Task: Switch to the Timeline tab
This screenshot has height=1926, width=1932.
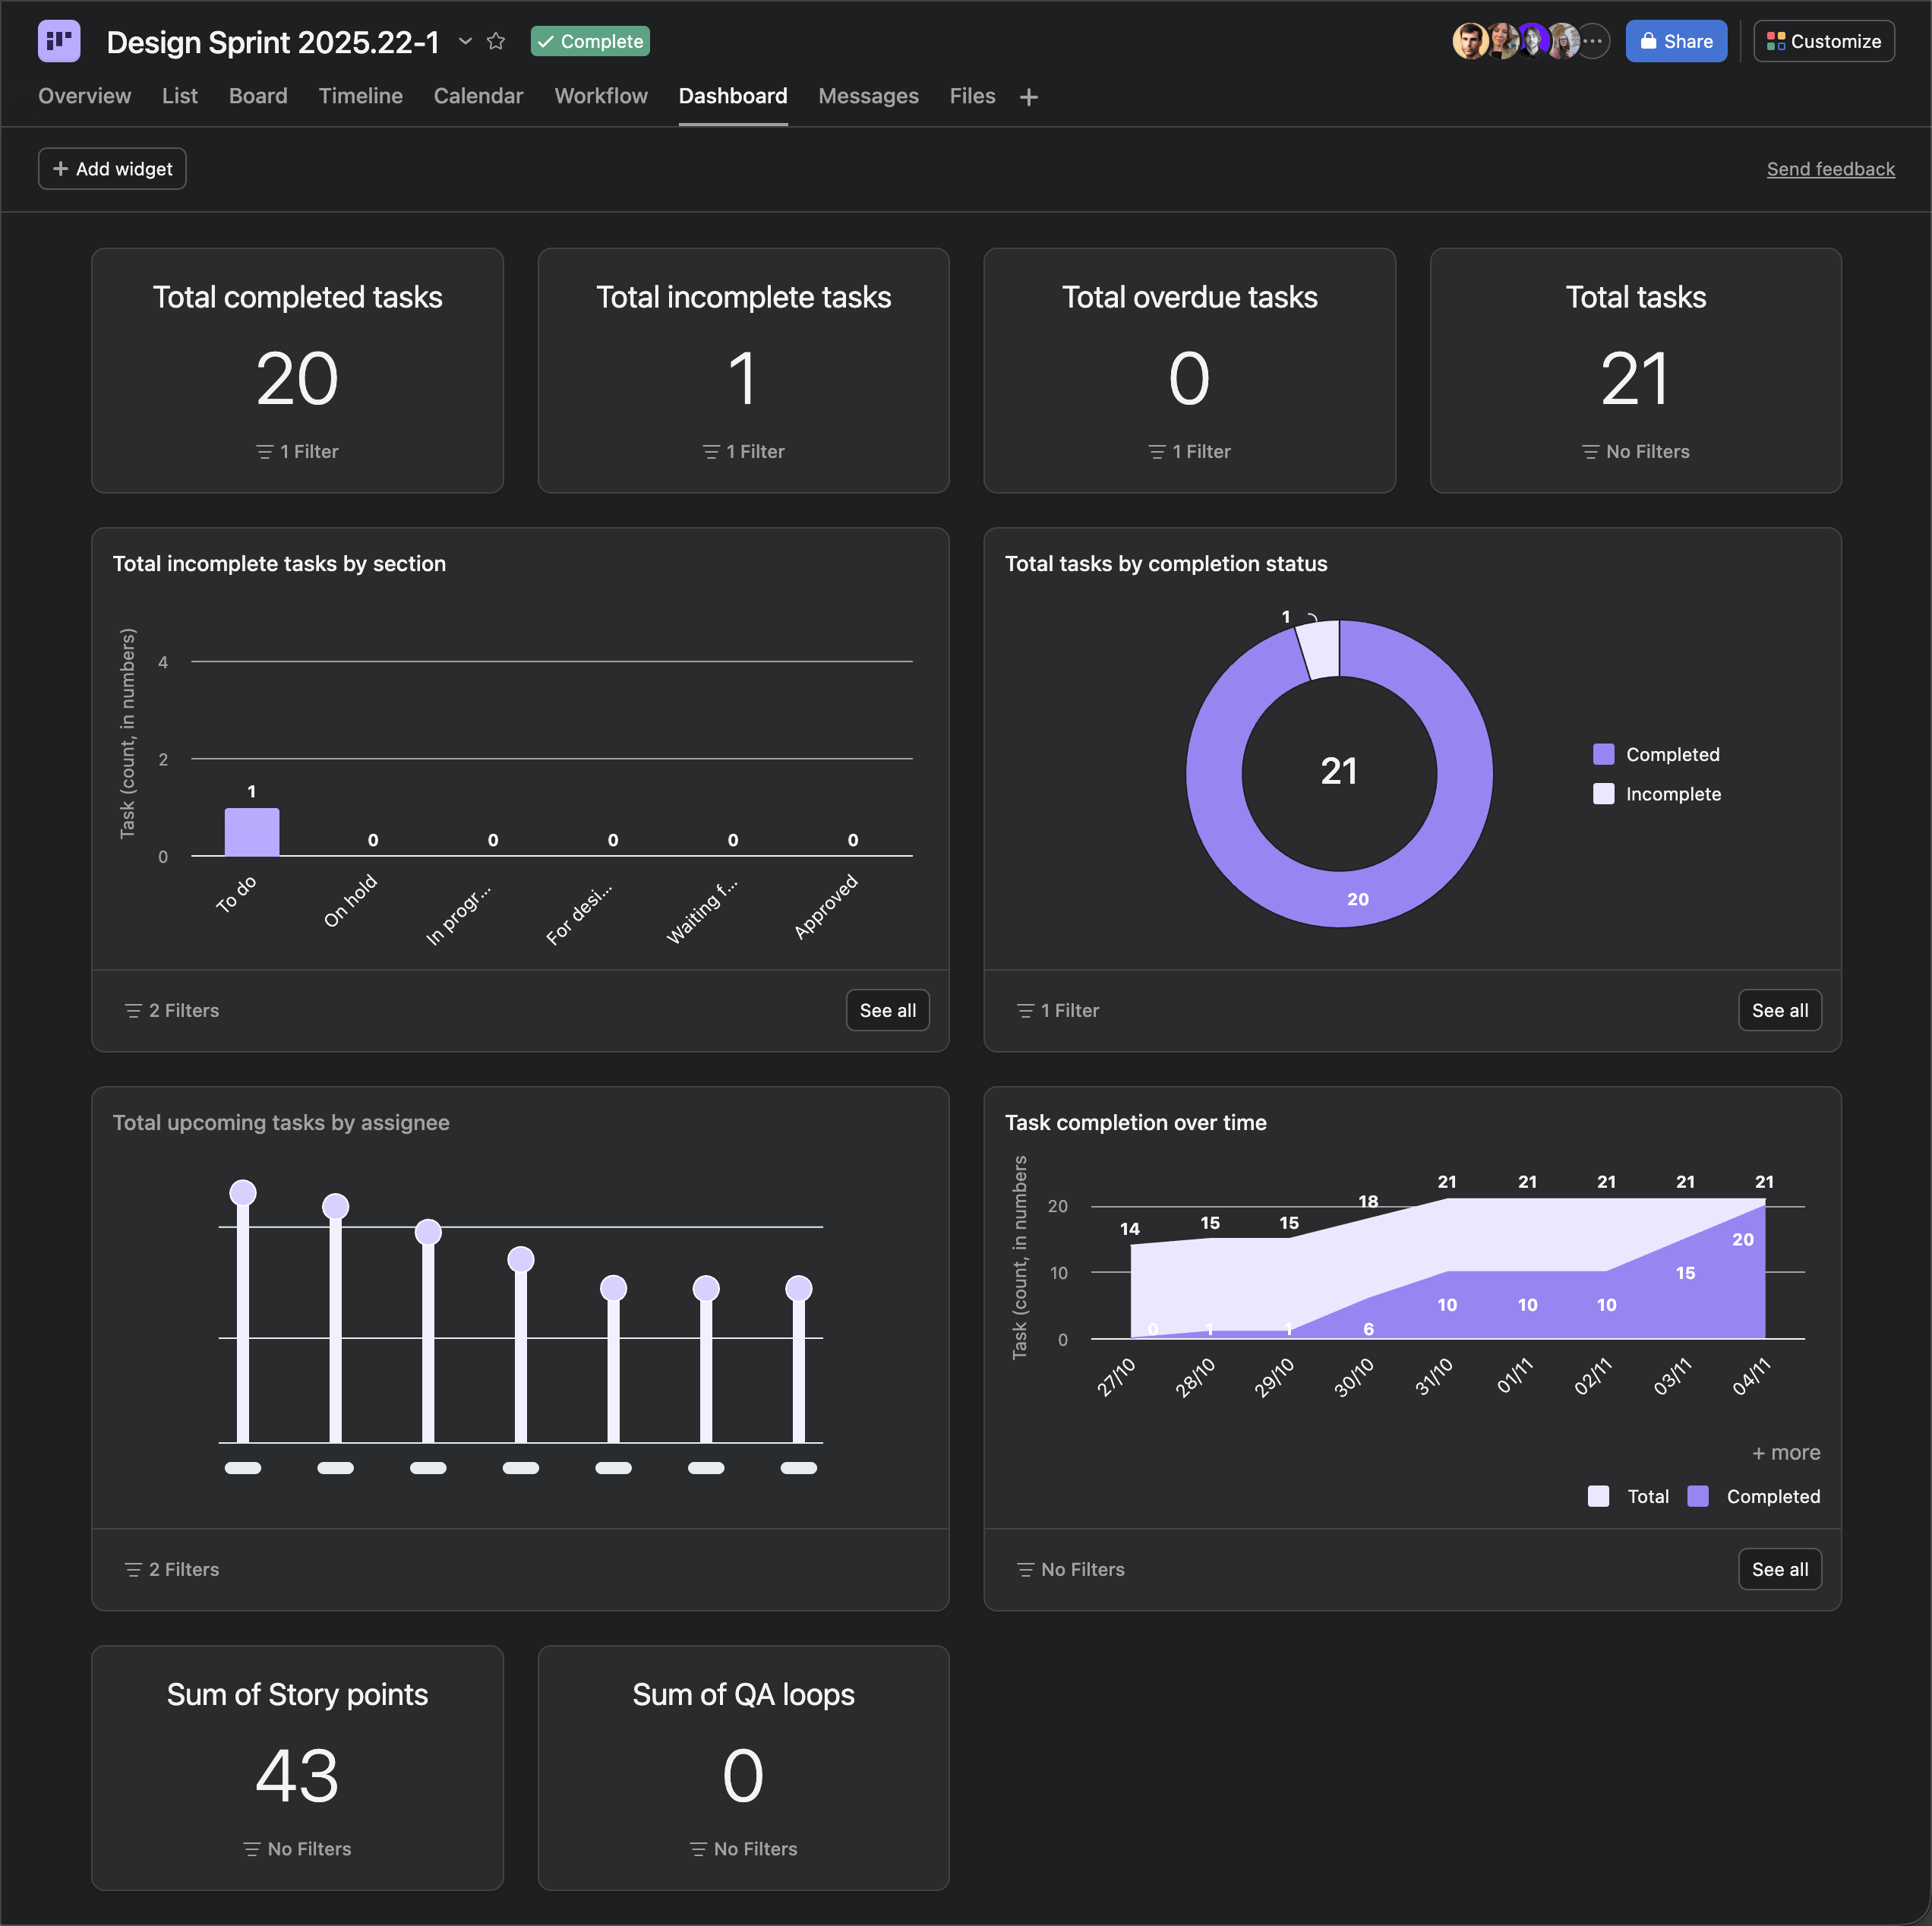Action: coord(360,96)
